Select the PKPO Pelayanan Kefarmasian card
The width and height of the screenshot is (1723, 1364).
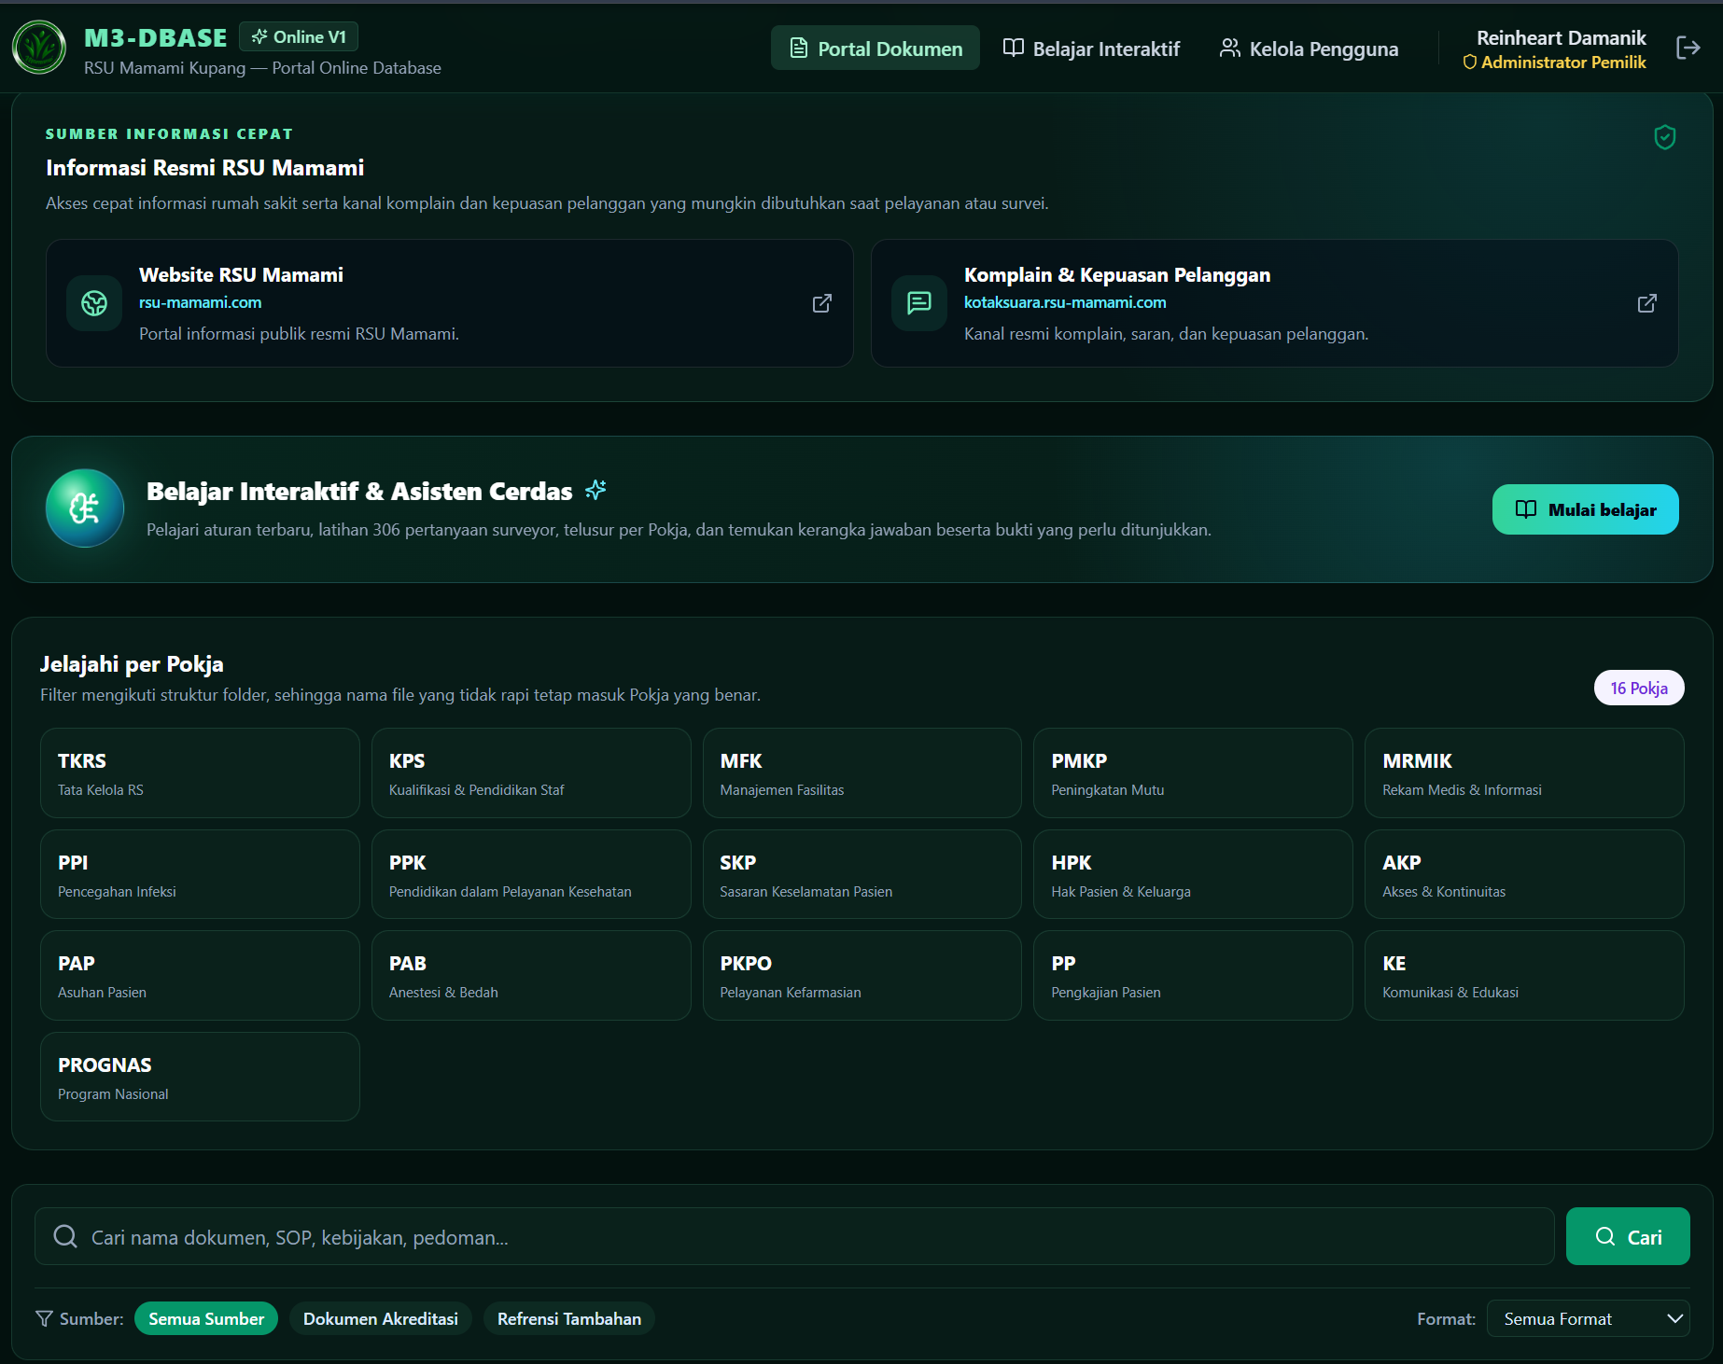(862, 975)
